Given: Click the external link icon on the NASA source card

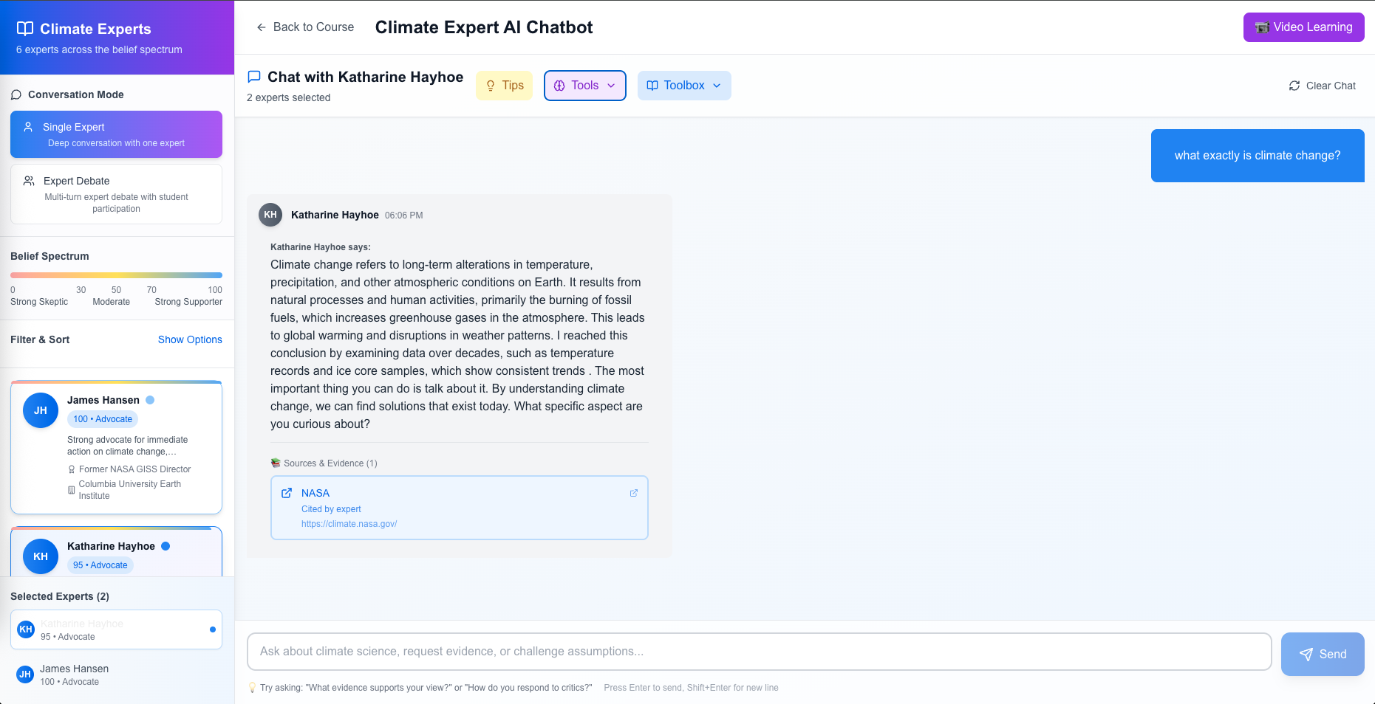Looking at the screenshot, I should pos(633,493).
